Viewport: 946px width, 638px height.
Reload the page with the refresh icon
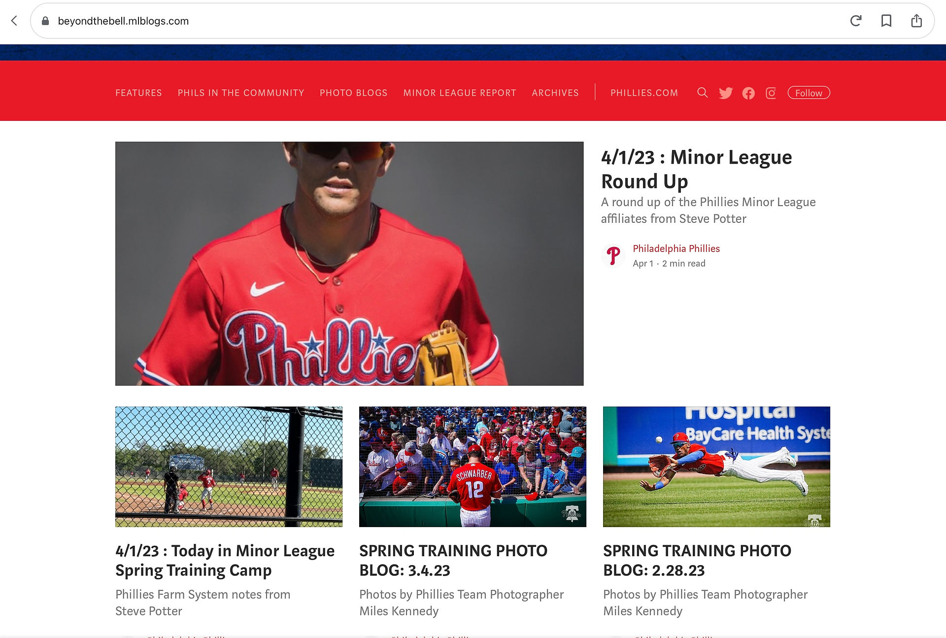(856, 21)
